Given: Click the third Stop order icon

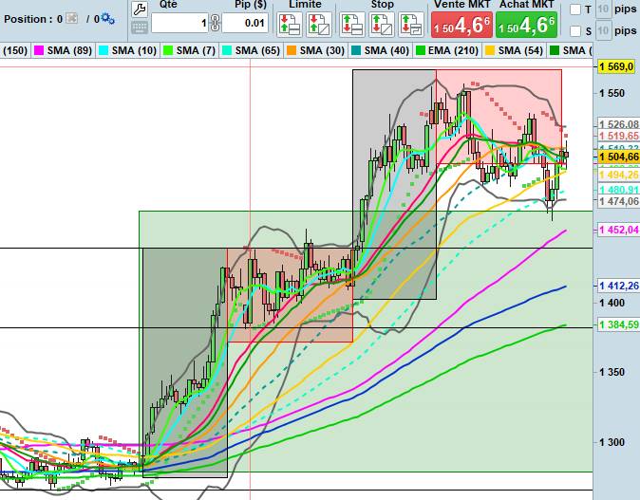Looking at the screenshot, I should (x=410, y=23).
